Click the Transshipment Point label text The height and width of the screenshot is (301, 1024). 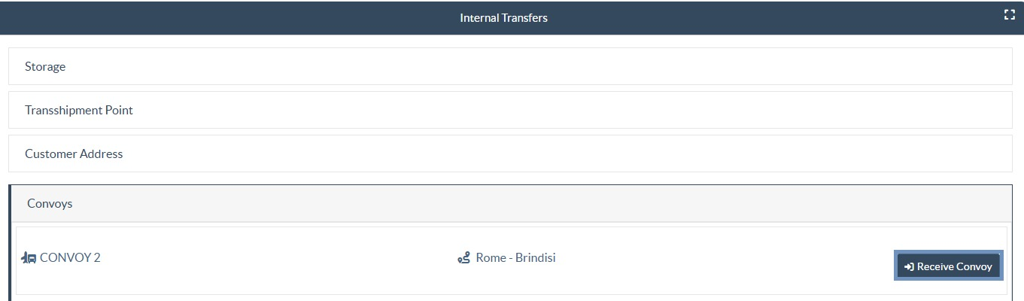click(78, 110)
